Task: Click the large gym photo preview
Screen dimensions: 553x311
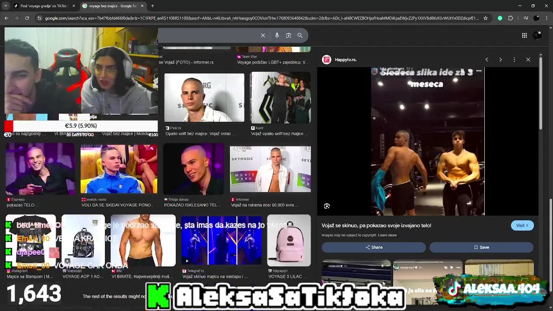Action: 428,141
